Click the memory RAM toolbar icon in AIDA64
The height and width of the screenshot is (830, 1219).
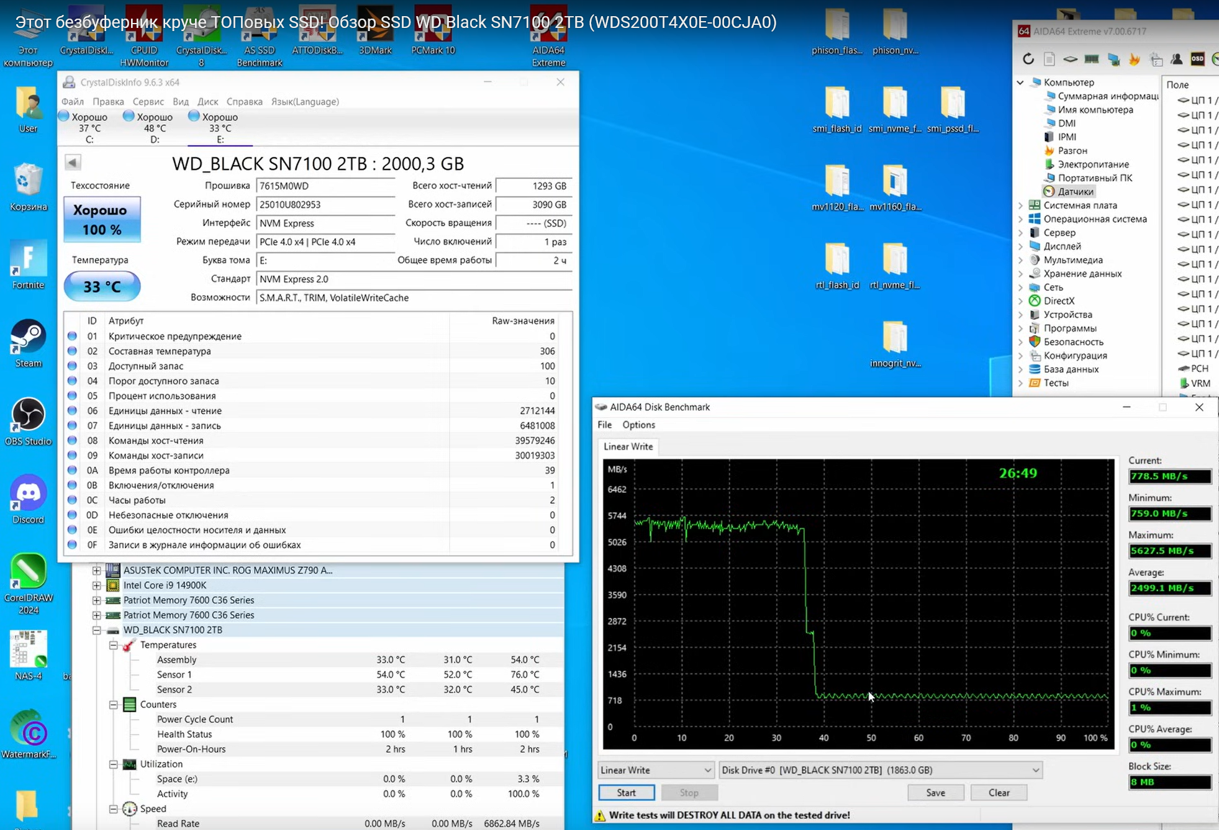coord(1092,59)
